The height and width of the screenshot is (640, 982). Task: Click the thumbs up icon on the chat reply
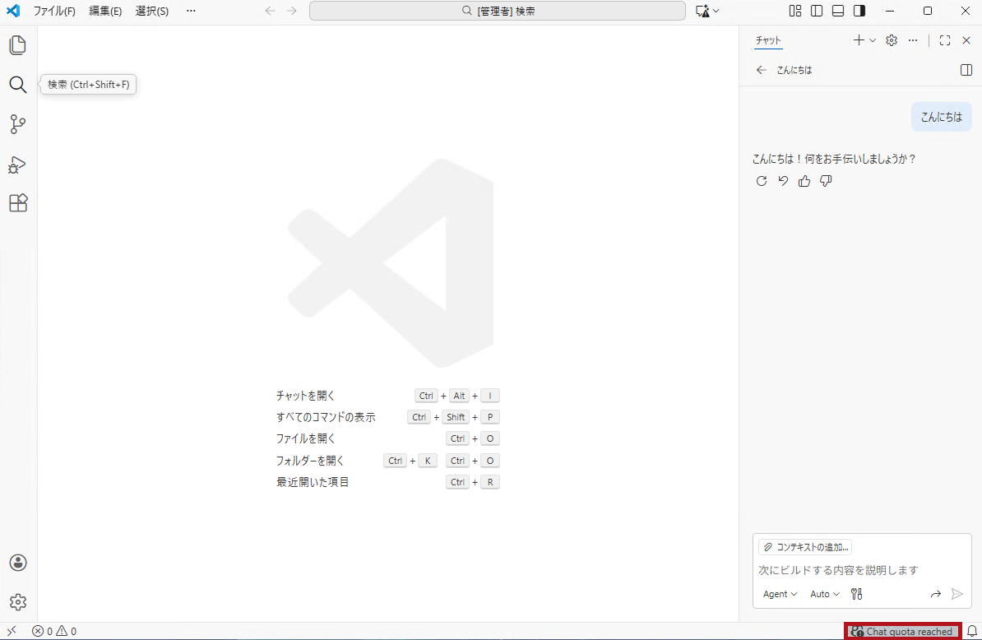[804, 181]
